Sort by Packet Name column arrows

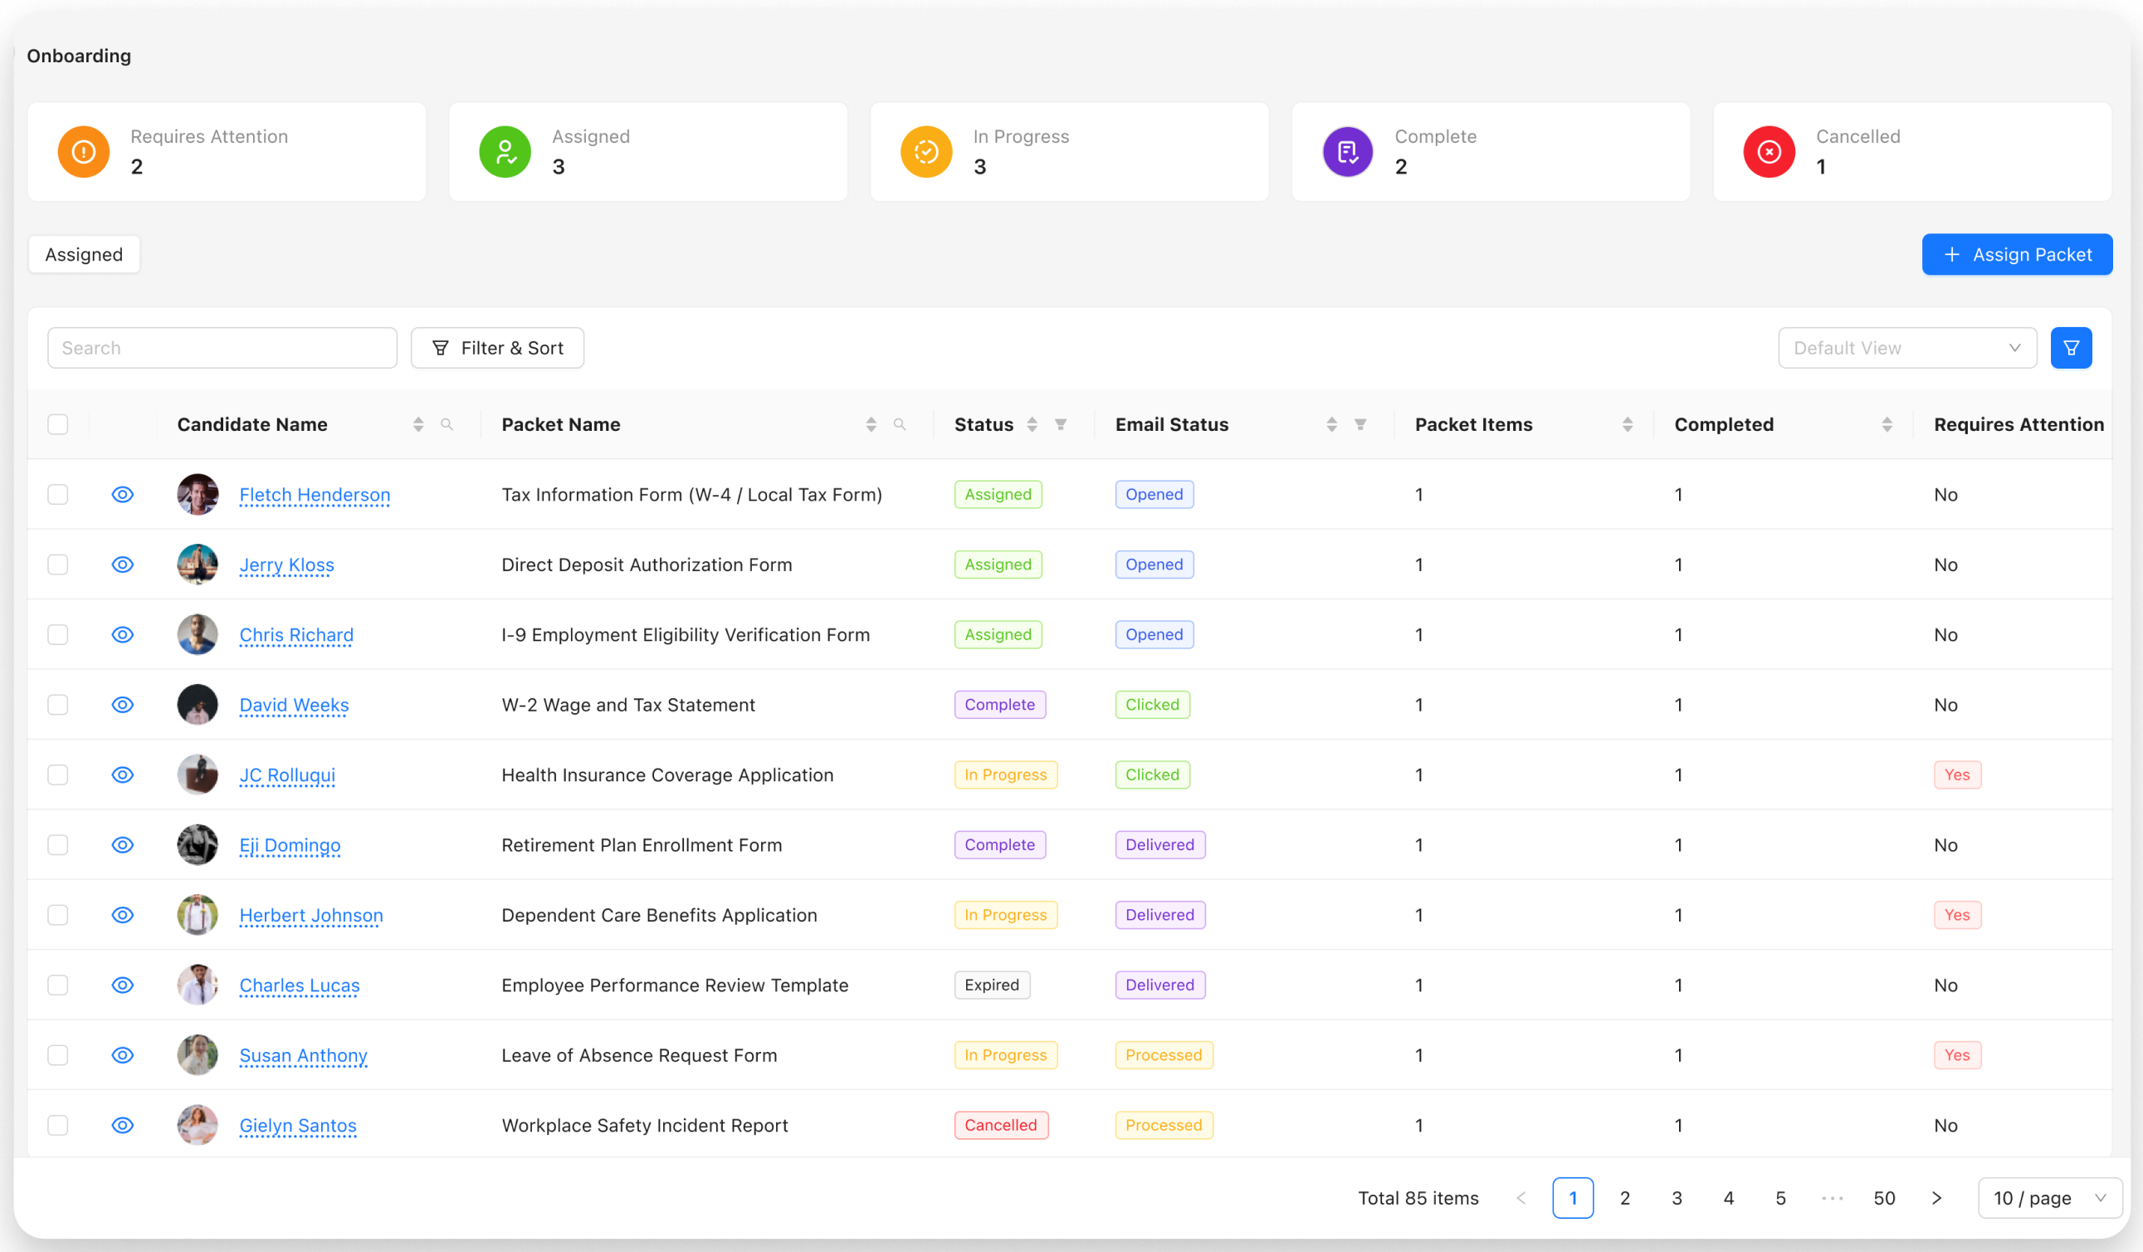click(871, 424)
